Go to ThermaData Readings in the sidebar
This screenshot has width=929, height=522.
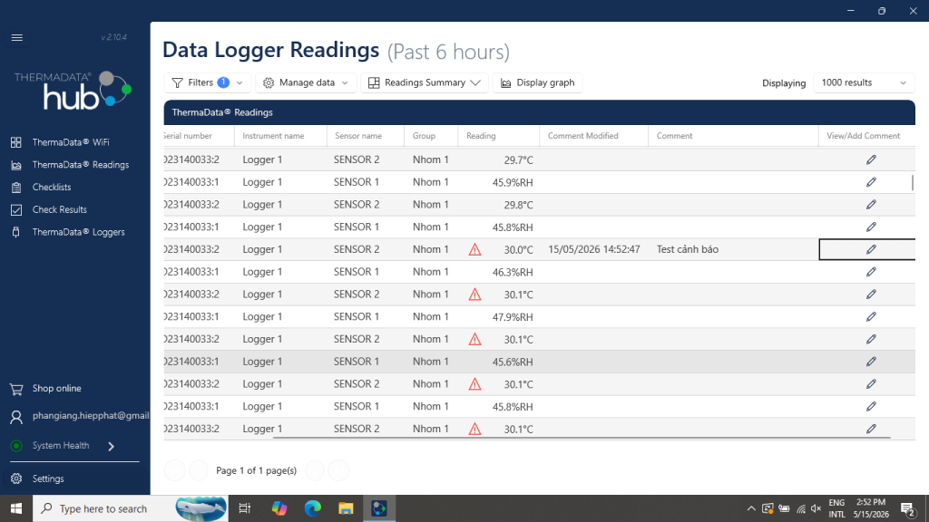click(x=80, y=165)
